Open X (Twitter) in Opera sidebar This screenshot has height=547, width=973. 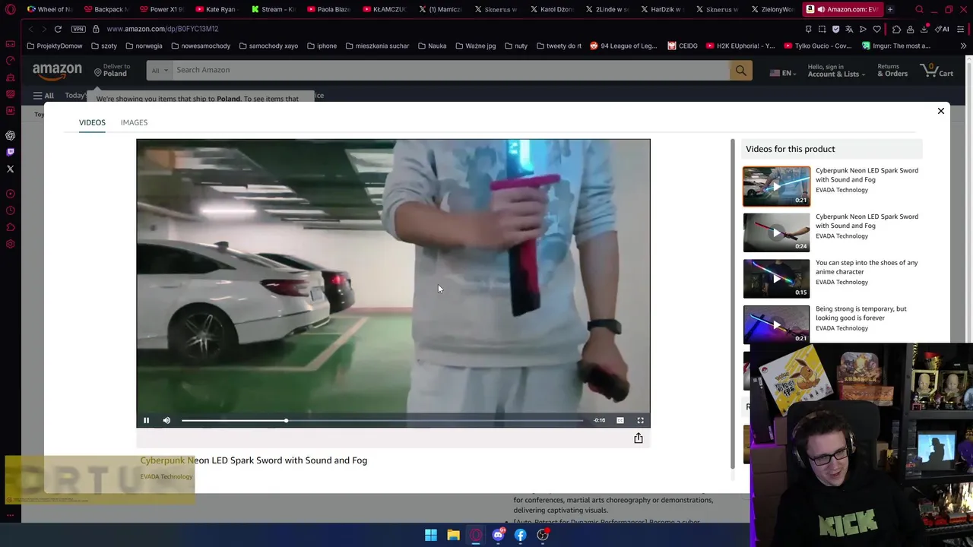[x=11, y=169]
